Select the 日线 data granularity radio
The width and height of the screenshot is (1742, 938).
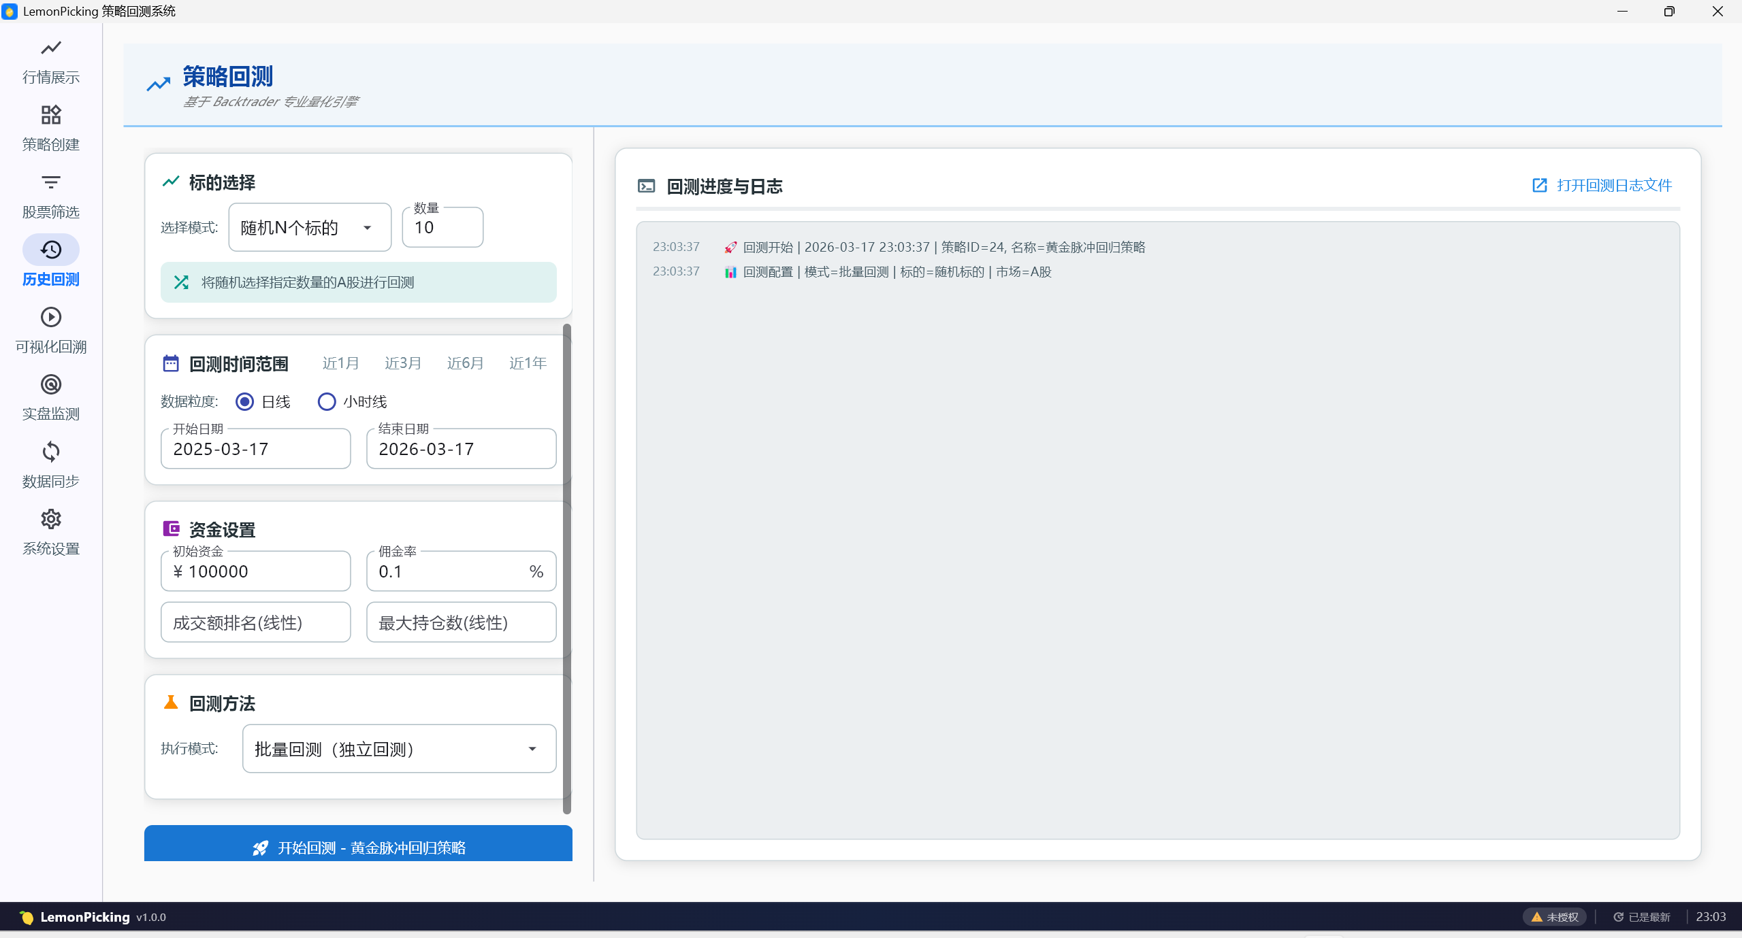245,402
